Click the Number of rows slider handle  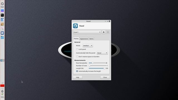90,66
